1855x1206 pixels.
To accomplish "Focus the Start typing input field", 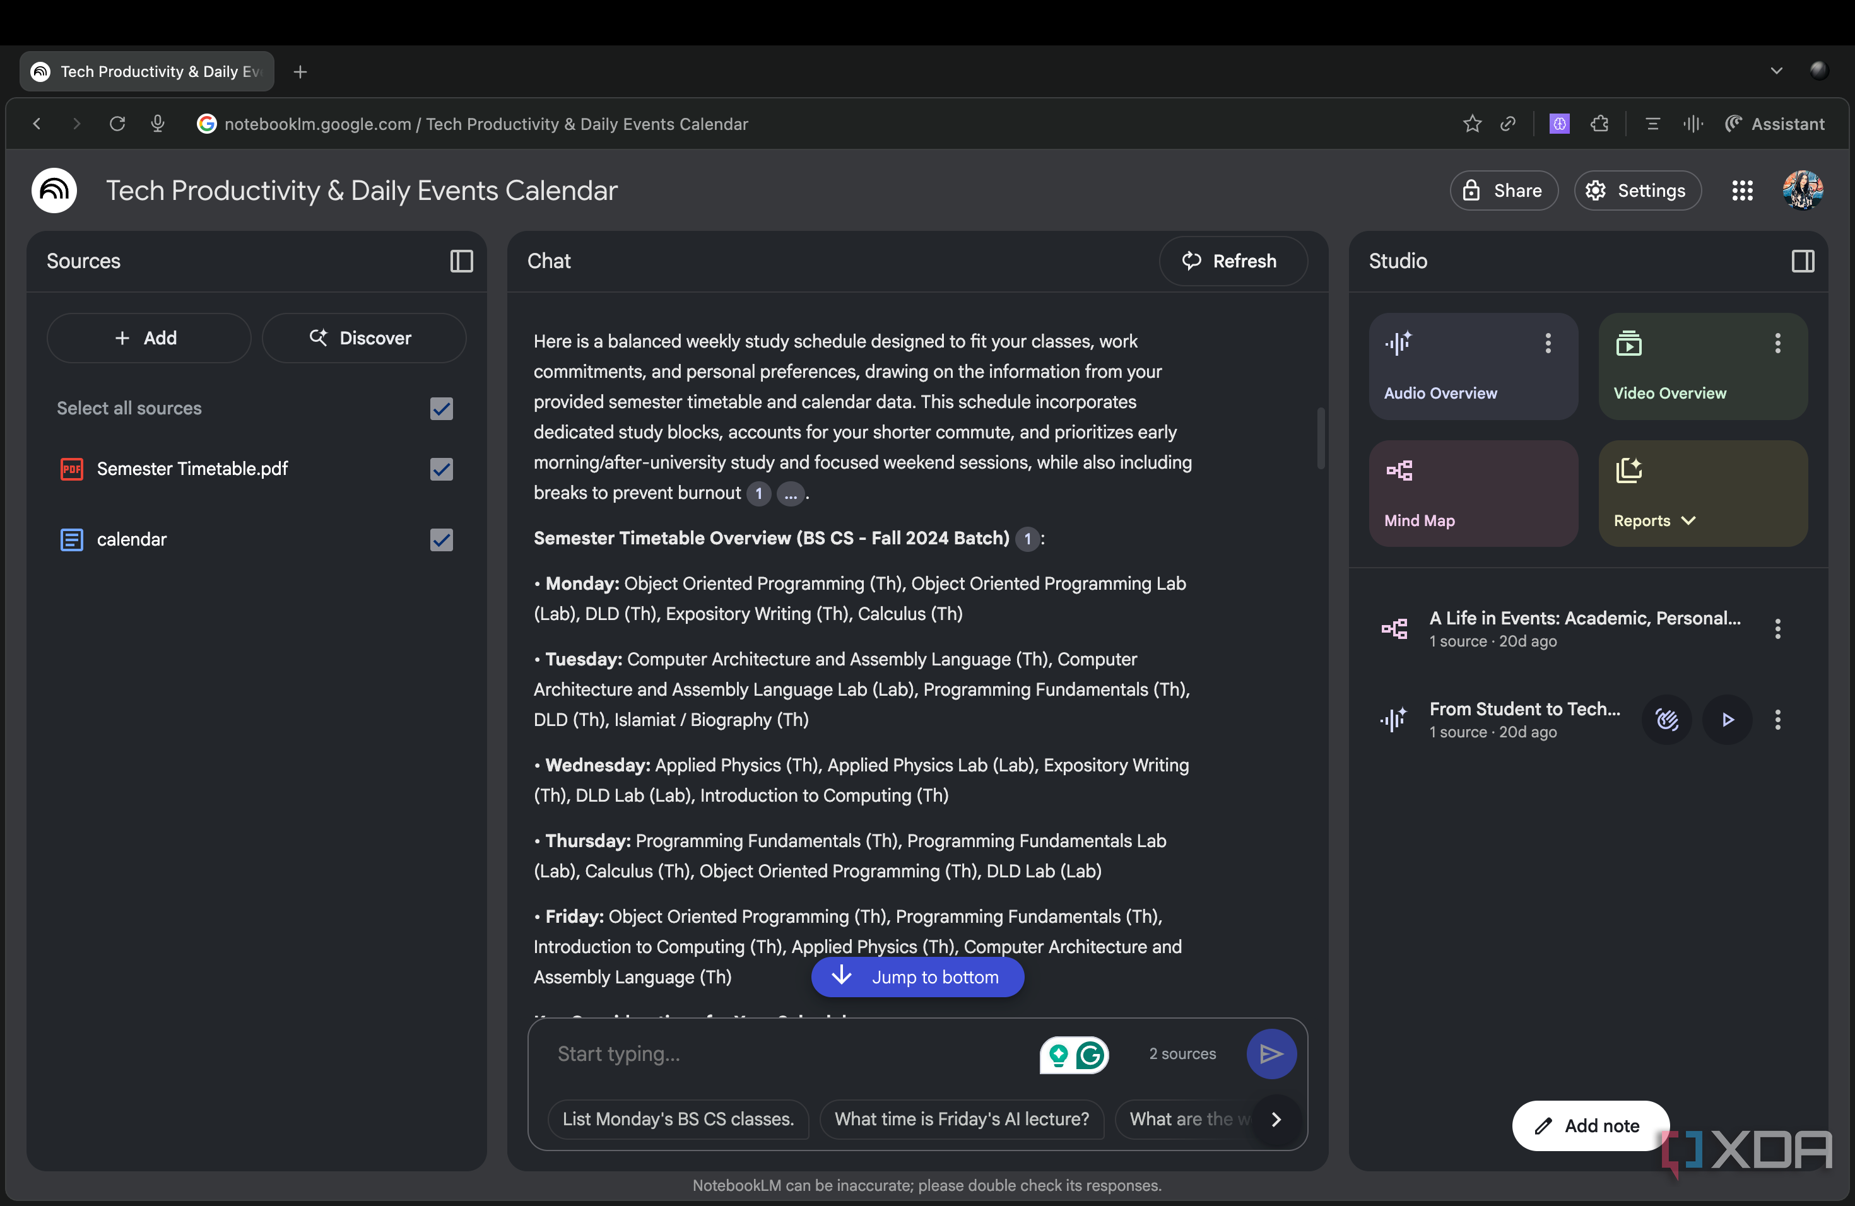I will [x=791, y=1054].
